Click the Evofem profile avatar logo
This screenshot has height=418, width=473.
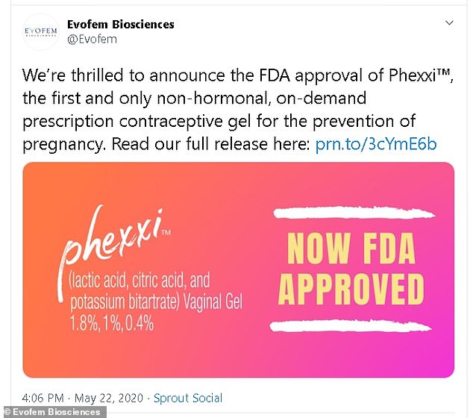(x=41, y=32)
